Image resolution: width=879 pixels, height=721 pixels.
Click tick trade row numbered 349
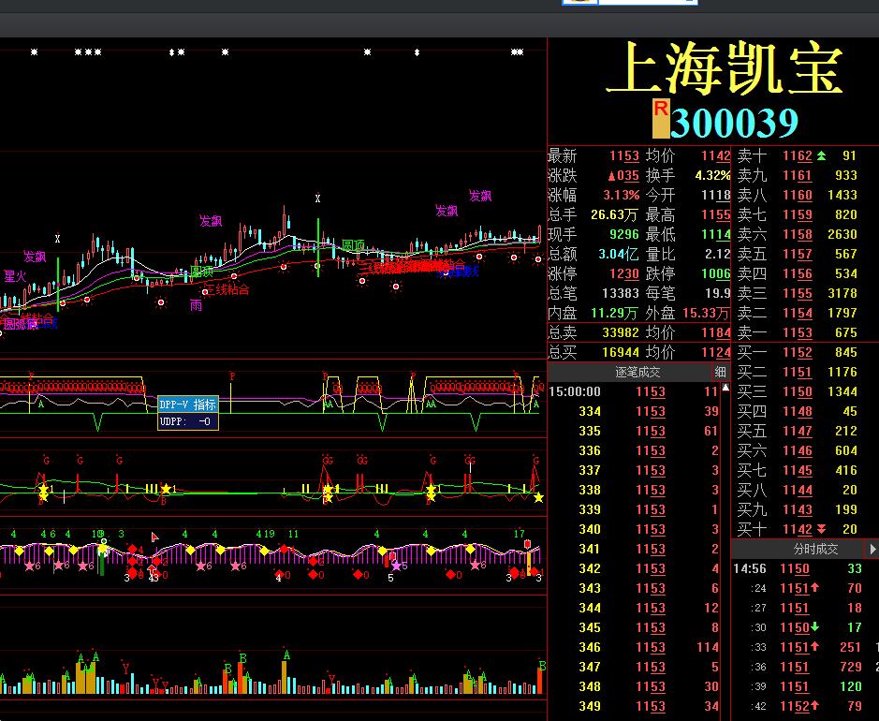pos(634,706)
